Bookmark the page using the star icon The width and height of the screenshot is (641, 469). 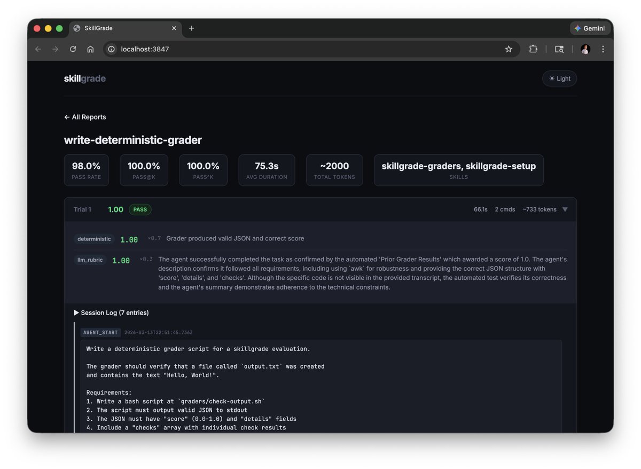click(509, 49)
